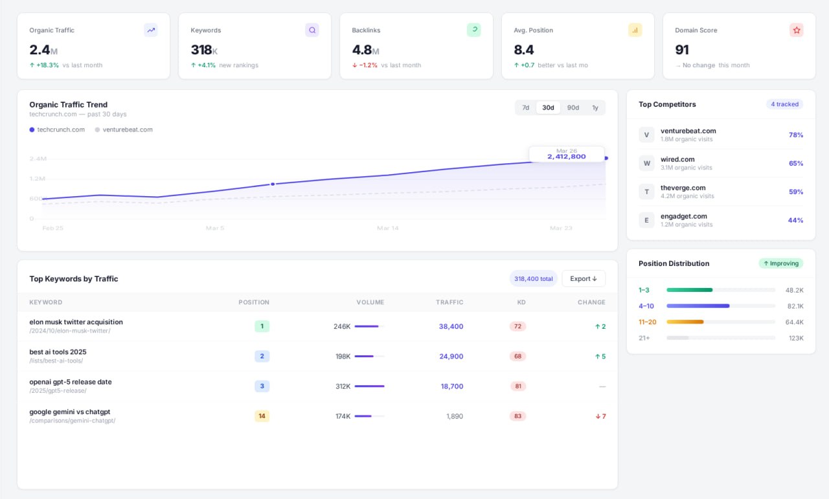Select the engadget.com E avatar icon
The image size is (829, 499).
click(646, 220)
